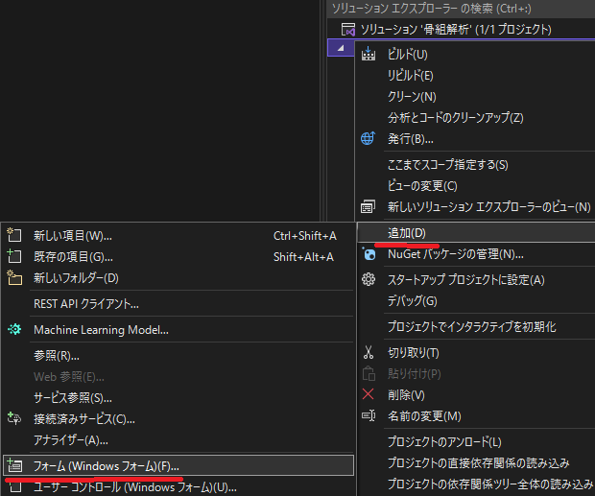The image size is (595, 496).
Task: Click the NuGet package manager icon
Action: [369, 253]
